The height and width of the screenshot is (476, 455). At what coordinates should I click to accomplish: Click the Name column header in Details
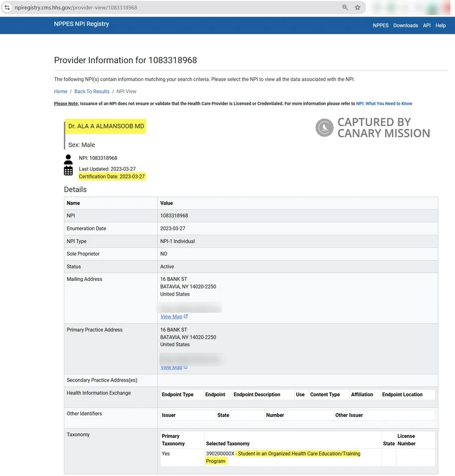pos(73,203)
